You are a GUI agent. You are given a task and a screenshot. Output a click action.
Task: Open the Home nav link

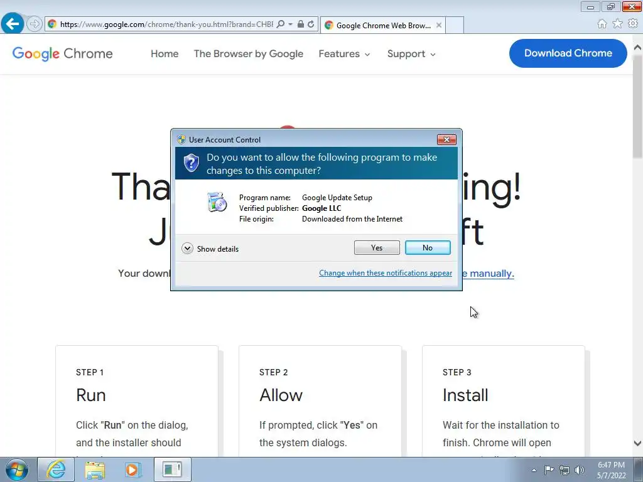pyautogui.click(x=165, y=54)
